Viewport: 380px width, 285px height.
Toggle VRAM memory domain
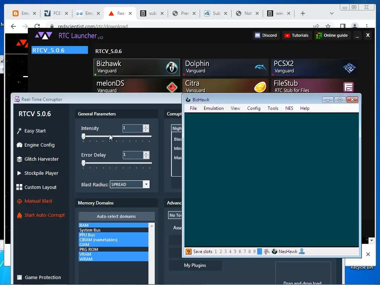[x=114, y=254]
